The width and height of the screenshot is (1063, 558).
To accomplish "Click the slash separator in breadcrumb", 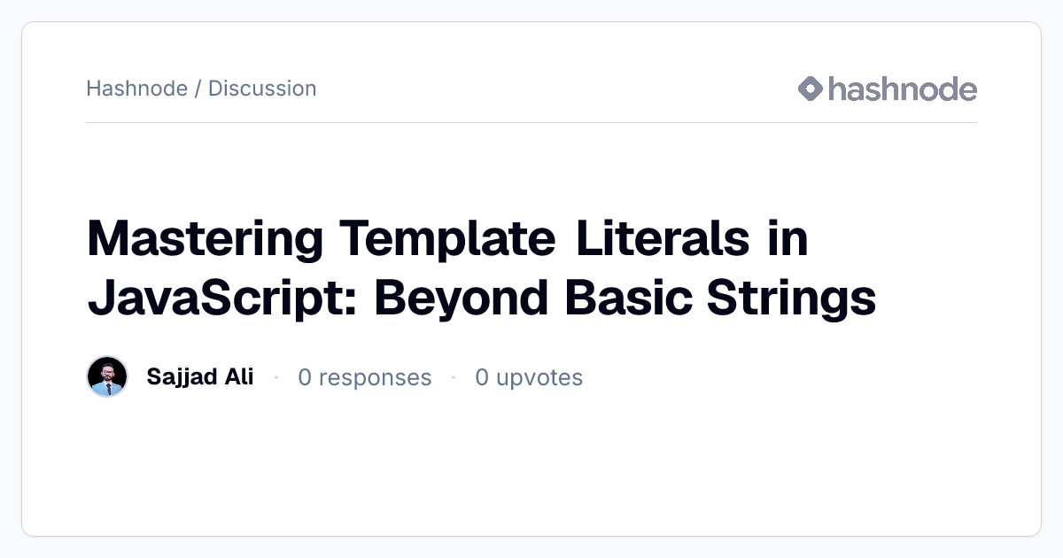I will [198, 89].
